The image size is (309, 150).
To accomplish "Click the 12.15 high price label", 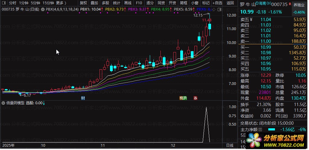I will (x=198, y=15).
